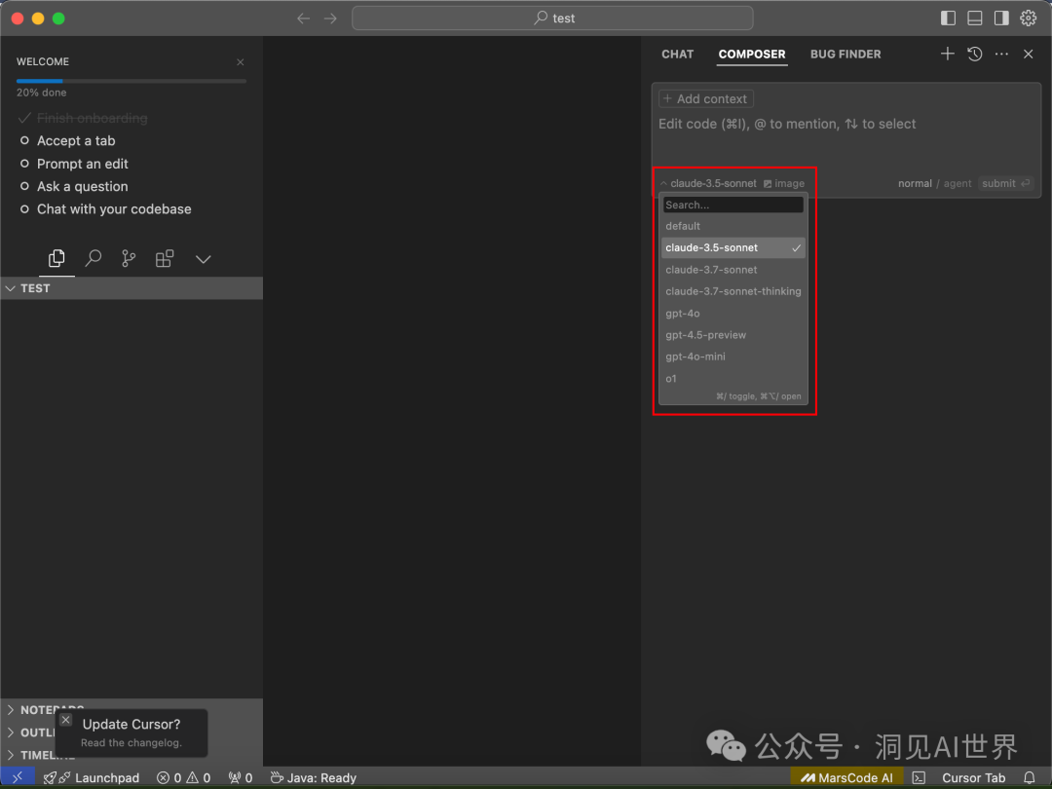Viewport: 1052px width, 789px height.
Task: Click Chat with your codebase step
Action: [106, 209]
